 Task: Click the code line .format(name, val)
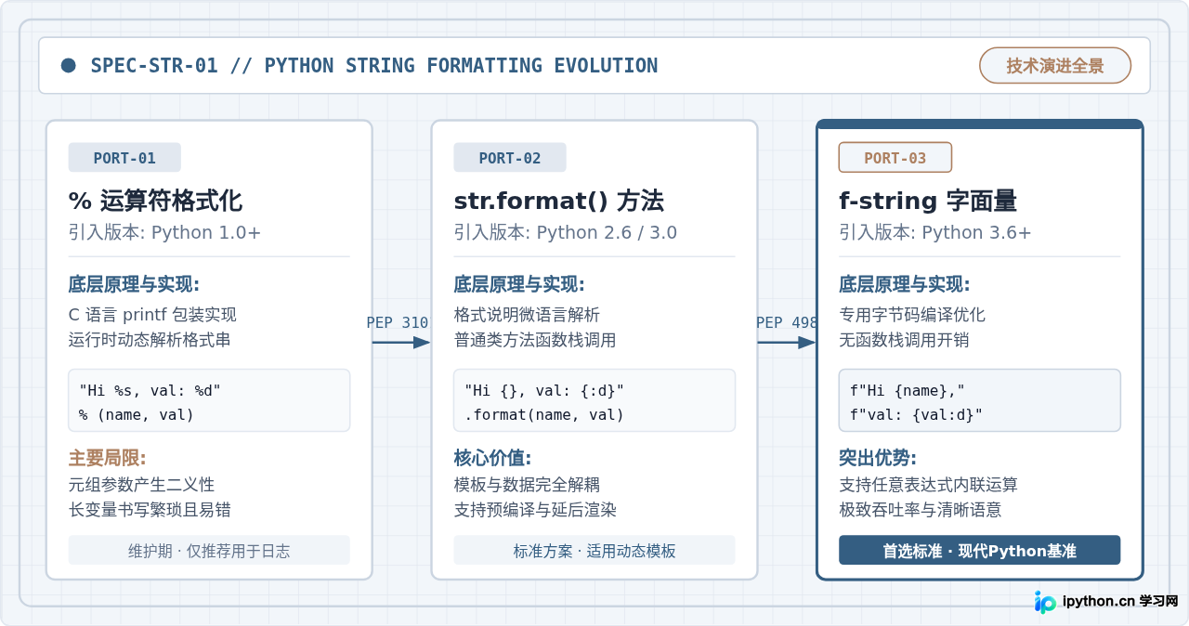(x=544, y=414)
